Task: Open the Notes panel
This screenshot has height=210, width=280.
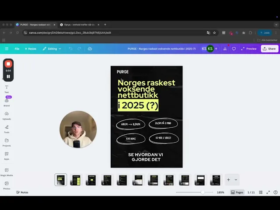Action: (22, 192)
